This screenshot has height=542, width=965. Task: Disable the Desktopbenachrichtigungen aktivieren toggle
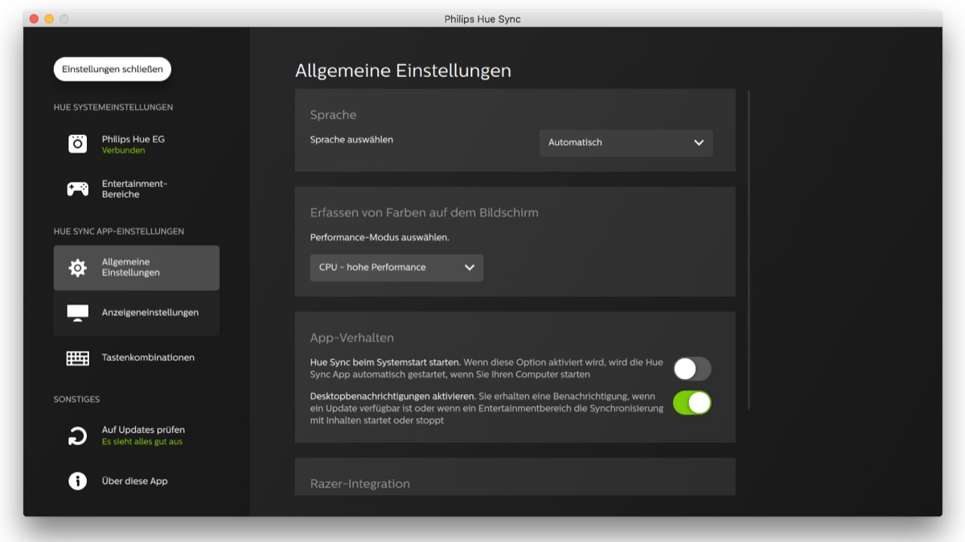692,402
